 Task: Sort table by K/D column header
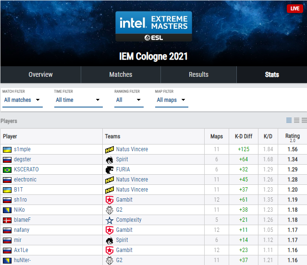[268, 136]
